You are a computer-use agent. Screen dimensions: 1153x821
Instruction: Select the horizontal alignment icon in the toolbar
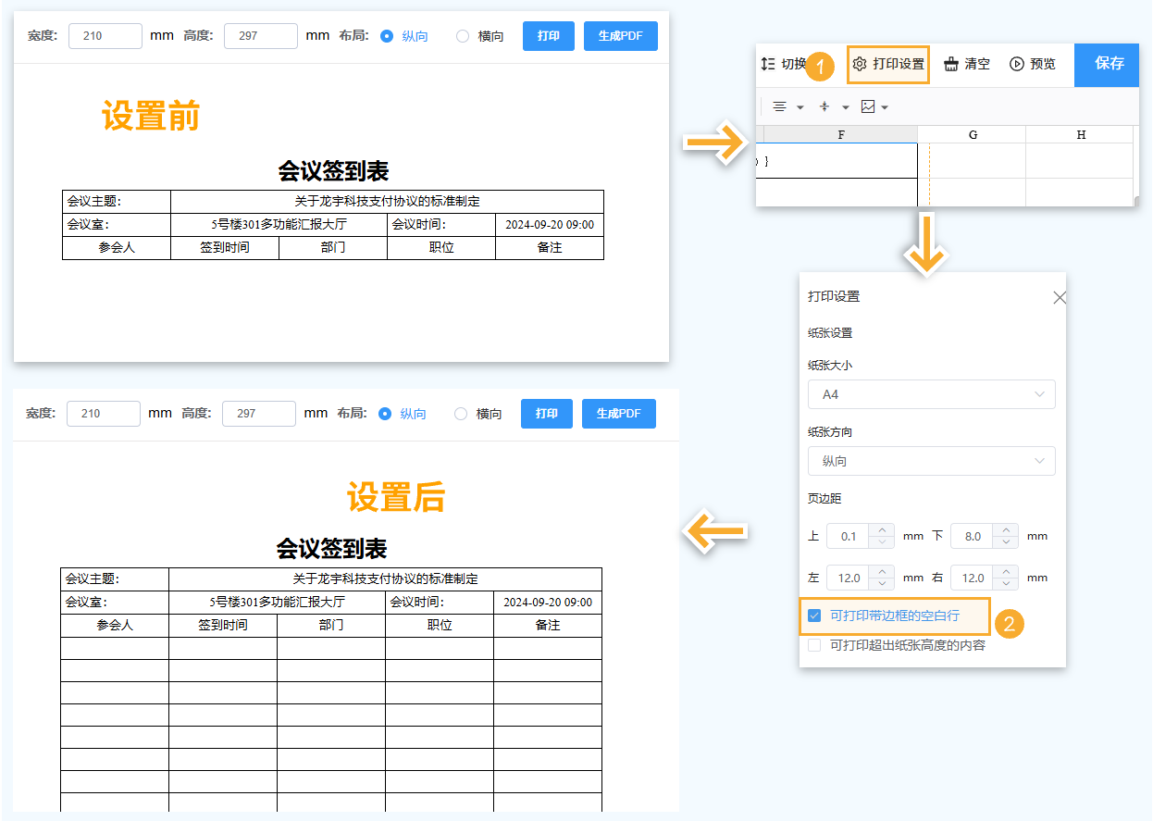tap(780, 107)
